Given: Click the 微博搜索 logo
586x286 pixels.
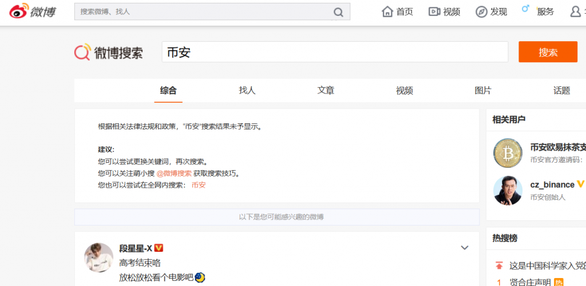Looking at the screenshot, I should [x=108, y=52].
